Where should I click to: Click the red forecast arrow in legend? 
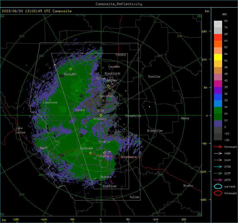click(218, 147)
